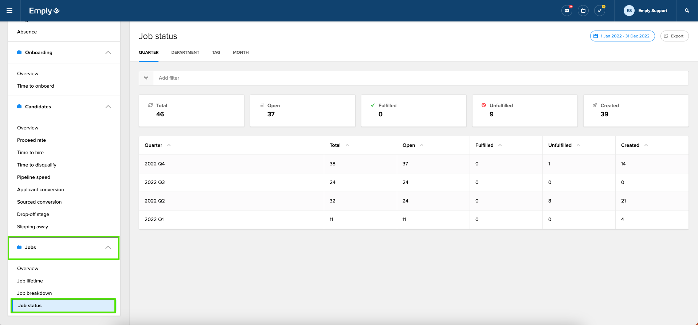Open Time to hire report
Viewport: 698px width, 325px height.
pyautogui.click(x=30, y=153)
